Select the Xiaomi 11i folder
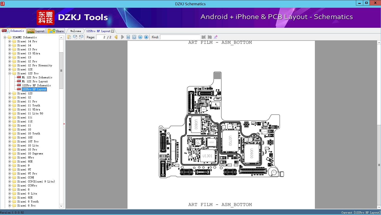The height and width of the screenshot is (215, 381). 25,117
